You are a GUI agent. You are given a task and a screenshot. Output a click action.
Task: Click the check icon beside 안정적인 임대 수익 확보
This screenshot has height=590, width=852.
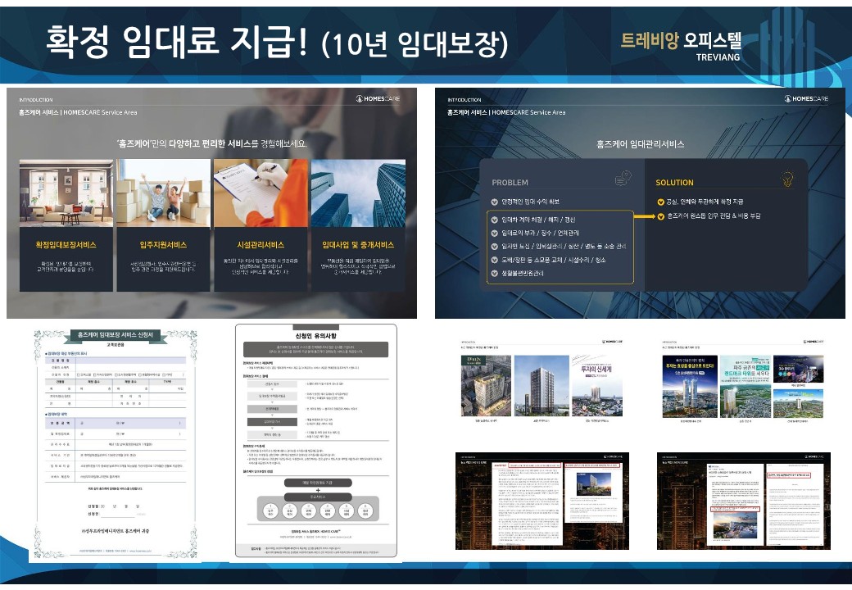click(x=494, y=202)
